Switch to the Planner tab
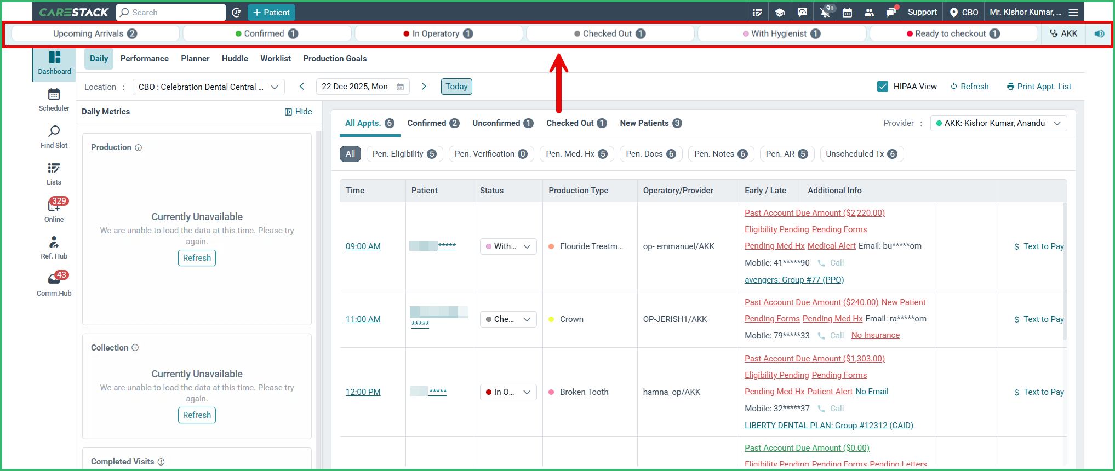Screen dimensions: 1115x471 (x=195, y=59)
